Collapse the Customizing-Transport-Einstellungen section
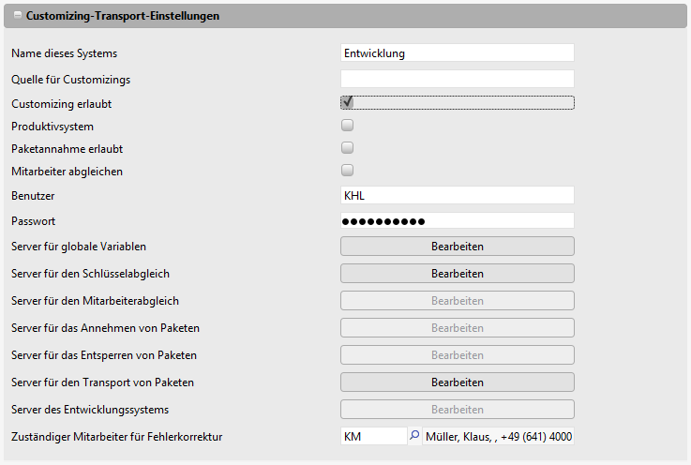The image size is (691, 465). coord(18,16)
